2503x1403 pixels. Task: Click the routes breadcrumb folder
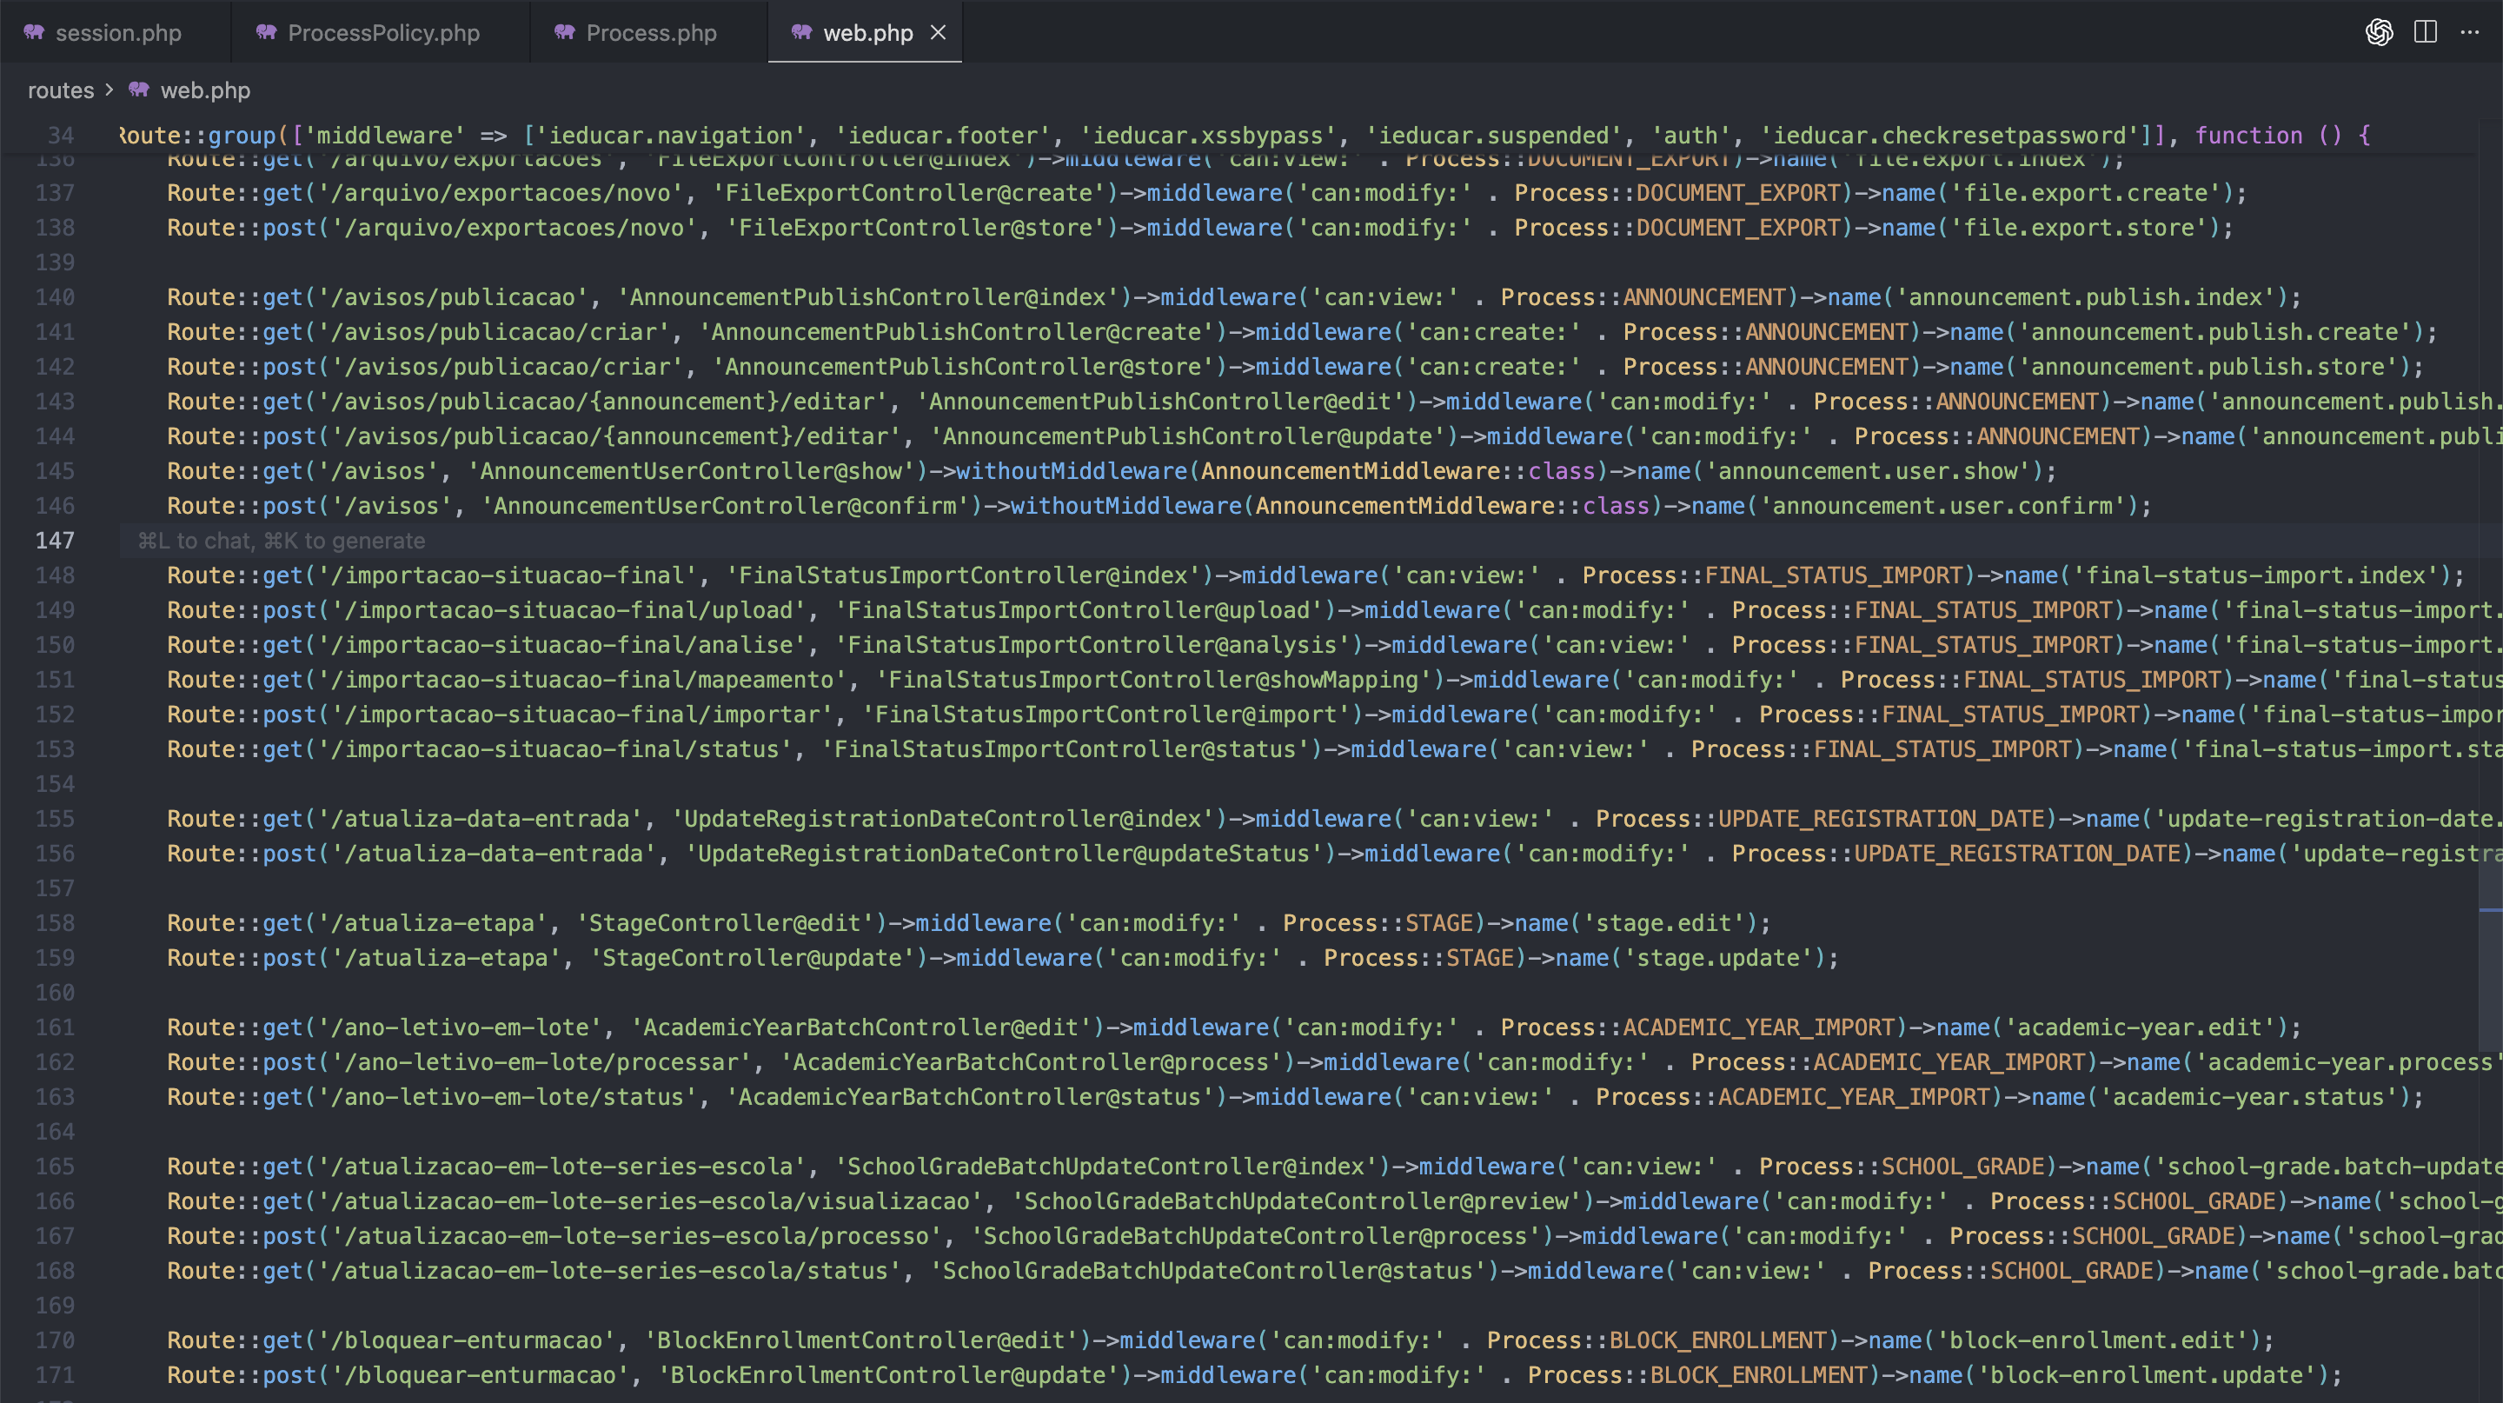coord(60,90)
